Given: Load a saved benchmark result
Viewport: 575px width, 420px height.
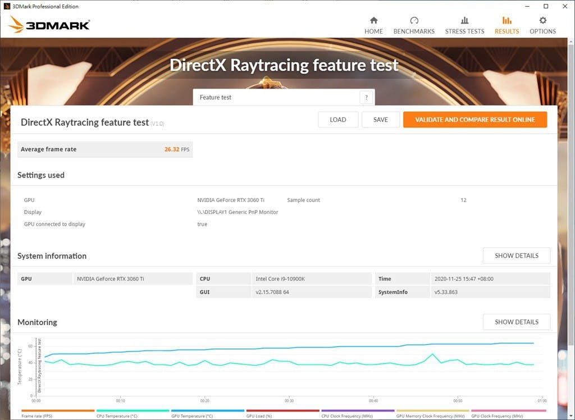Looking at the screenshot, I should click(337, 120).
